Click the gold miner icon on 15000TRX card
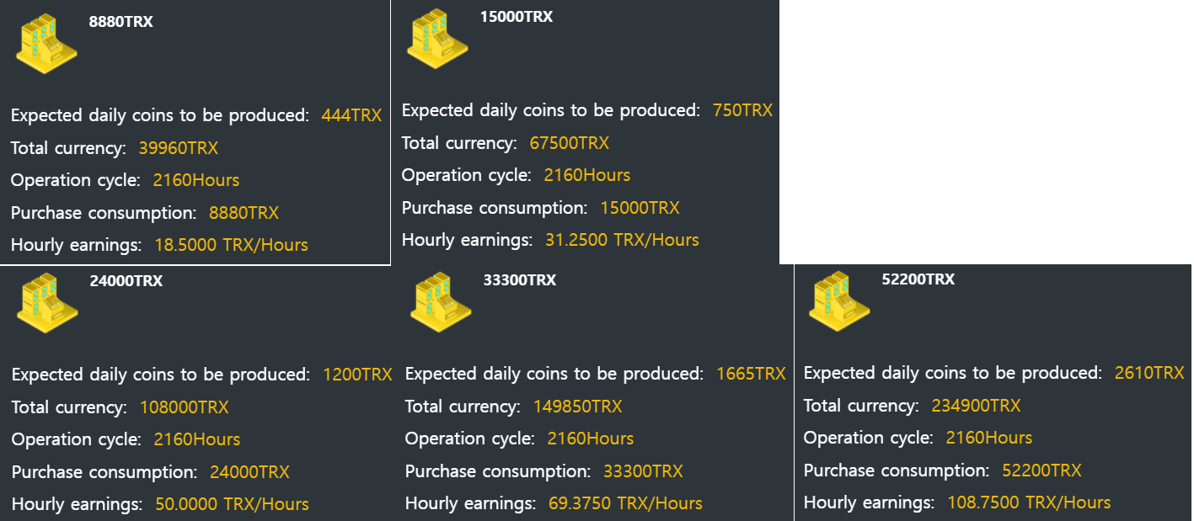 click(x=437, y=39)
